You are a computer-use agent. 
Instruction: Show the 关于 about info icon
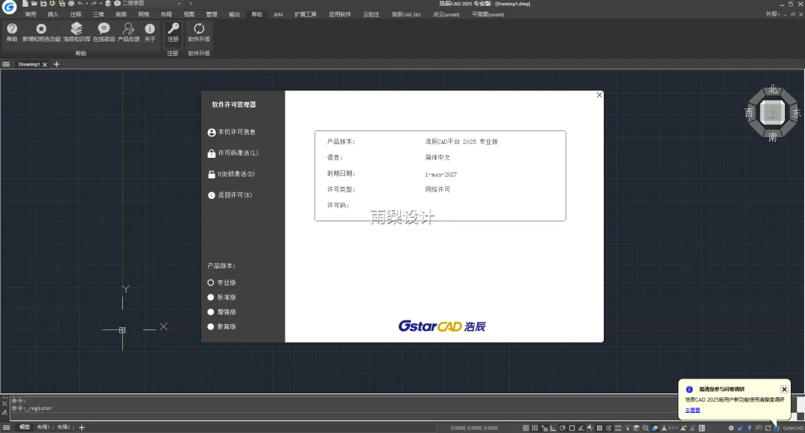(x=150, y=32)
